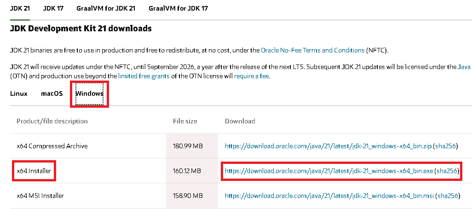Go to GraalVM for JDK 17 tab
472x209 pixels.
(178, 9)
